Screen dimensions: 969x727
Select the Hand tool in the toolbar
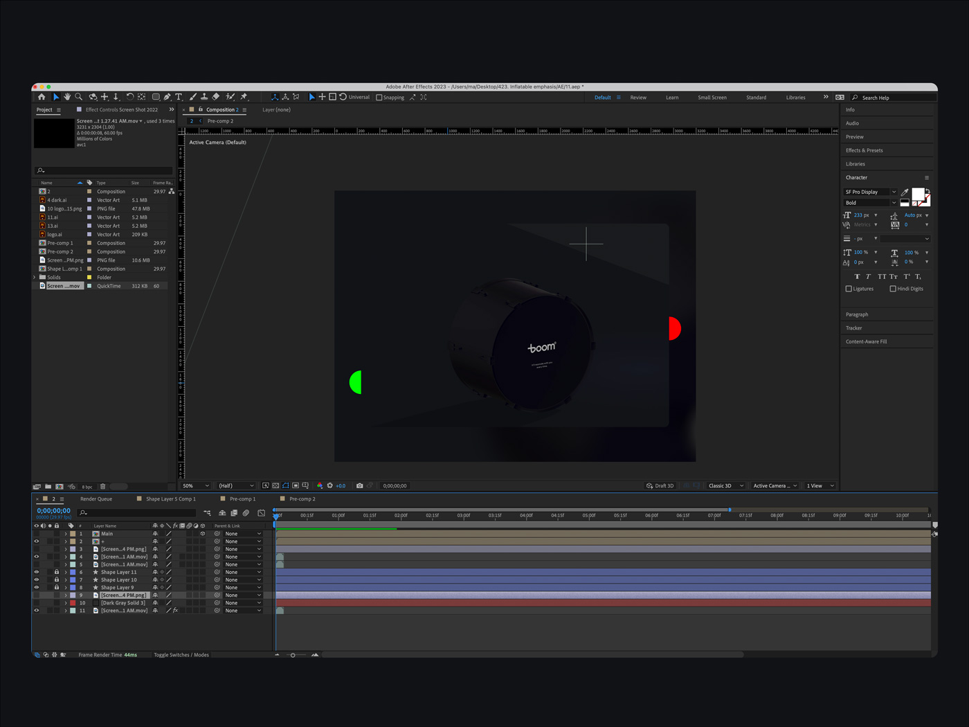click(x=68, y=97)
